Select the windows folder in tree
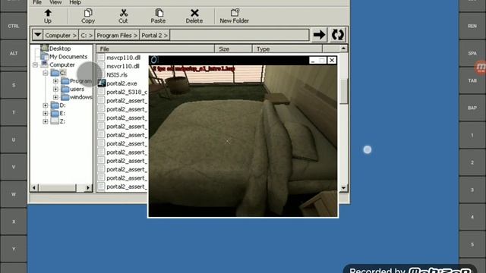 click(x=81, y=97)
